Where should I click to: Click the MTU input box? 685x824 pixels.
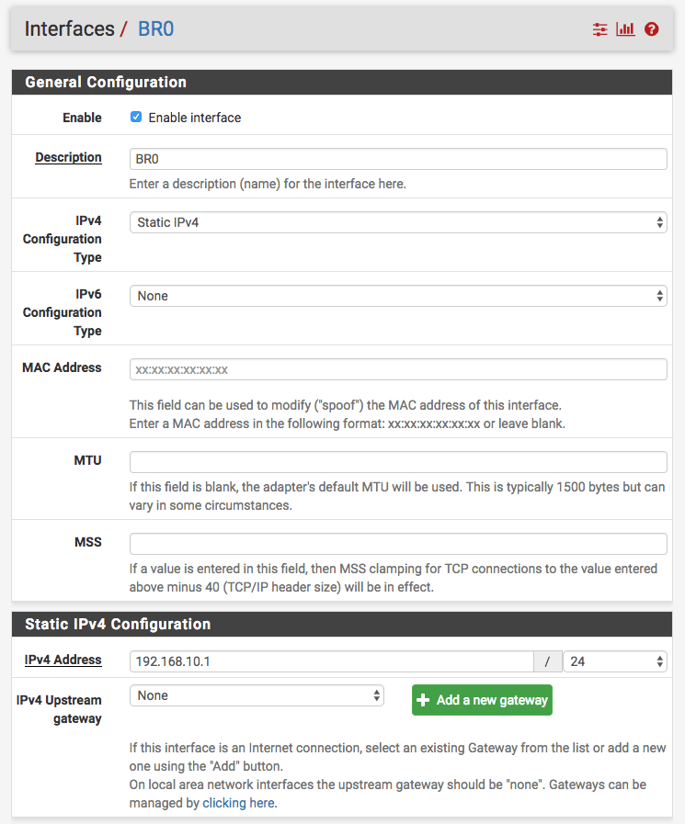(x=398, y=461)
